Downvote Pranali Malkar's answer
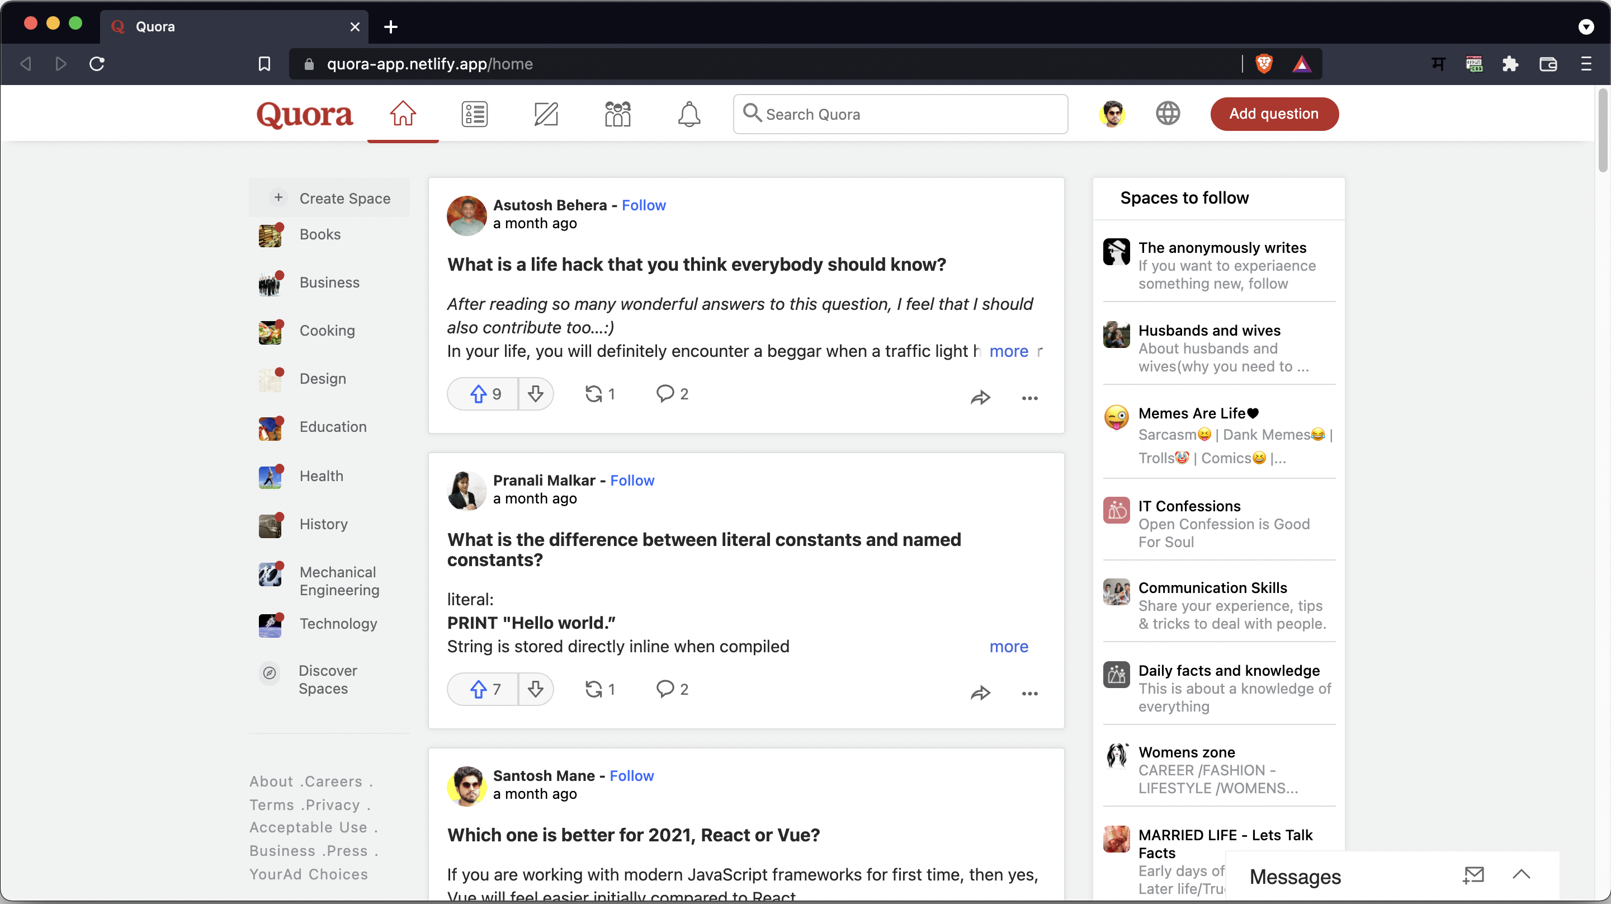1611x904 pixels. (x=535, y=689)
